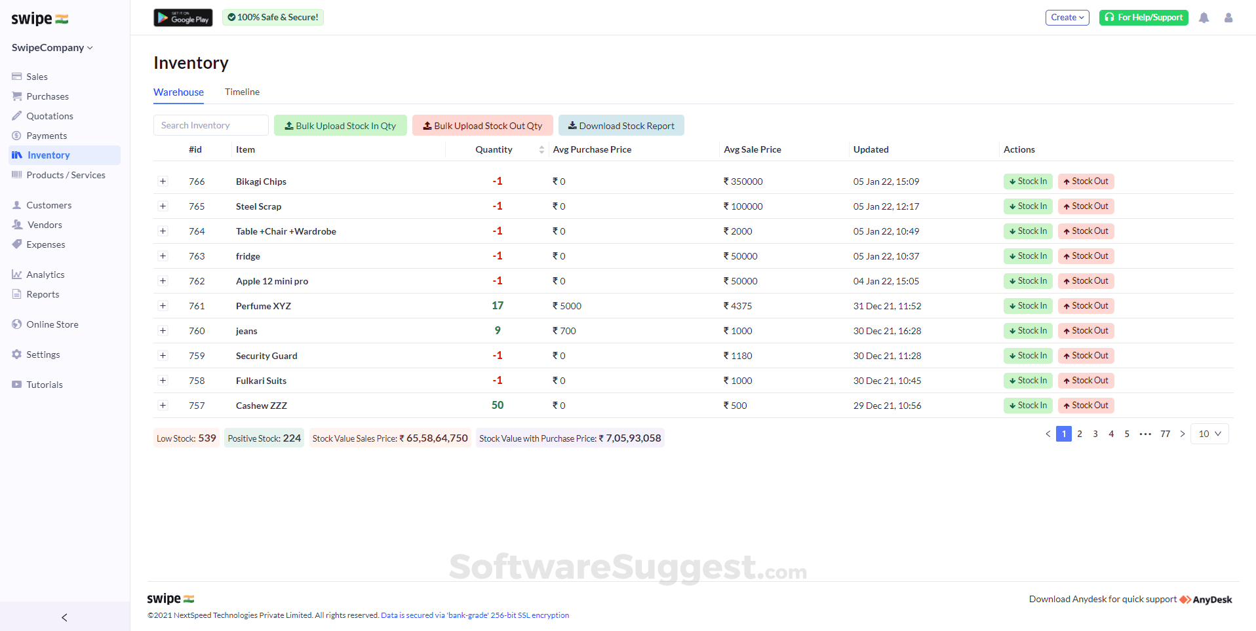This screenshot has height=631, width=1256.
Task: Open the page size selector showing 10
Action: pos(1209,433)
